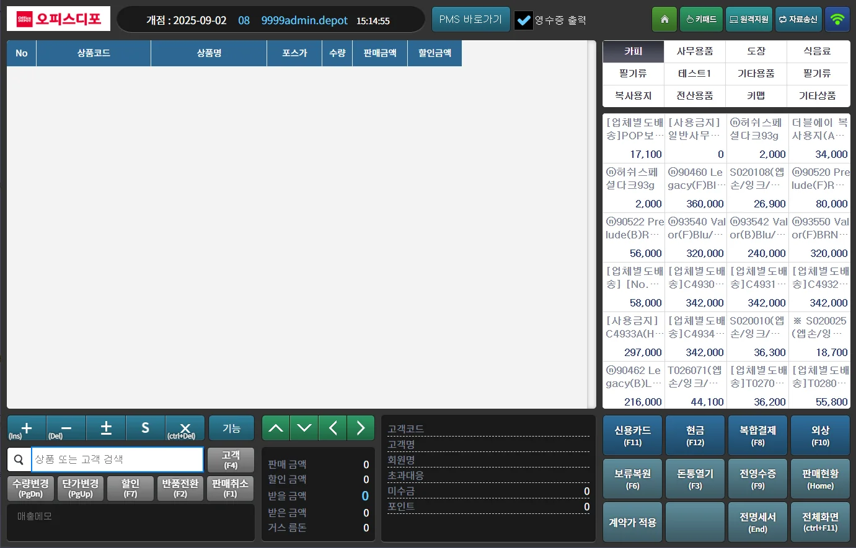Pay with 신용카드 (F11) button

[632, 436]
